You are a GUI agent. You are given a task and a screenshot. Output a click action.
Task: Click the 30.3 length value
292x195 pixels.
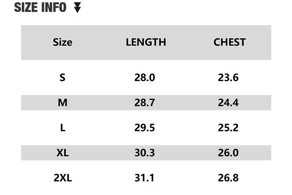click(145, 153)
